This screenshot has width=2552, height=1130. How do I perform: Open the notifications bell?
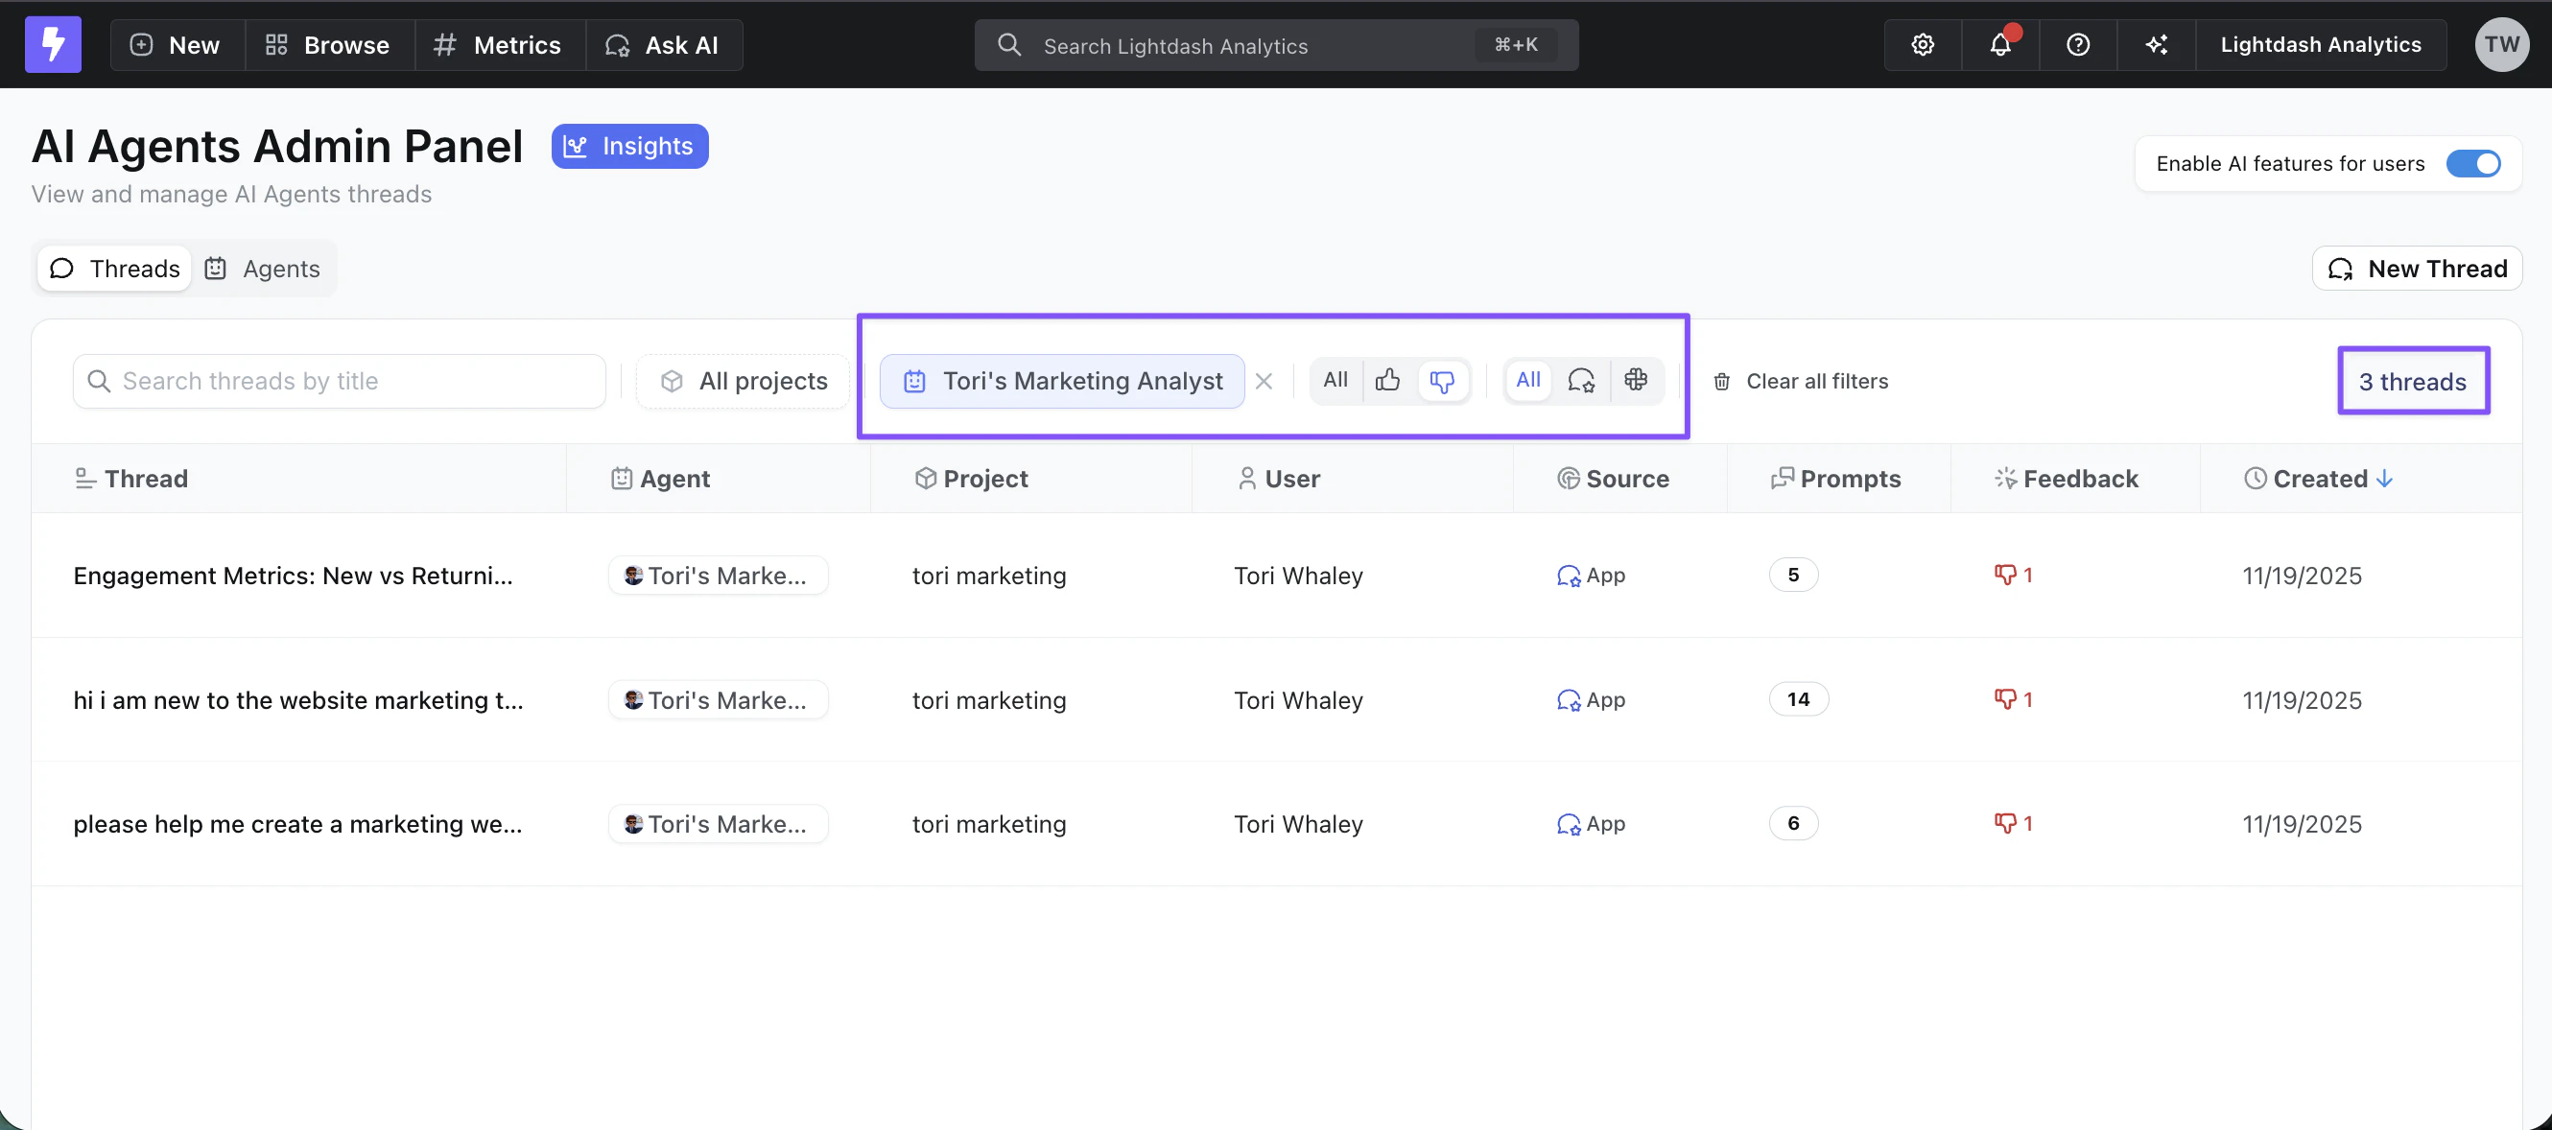click(2000, 44)
